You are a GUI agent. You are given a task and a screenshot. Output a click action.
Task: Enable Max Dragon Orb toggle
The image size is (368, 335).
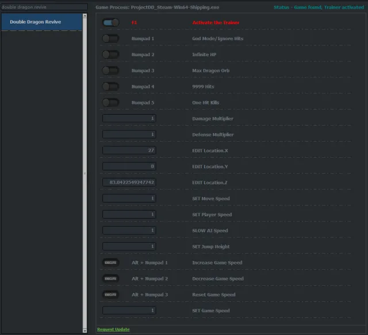click(110, 71)
